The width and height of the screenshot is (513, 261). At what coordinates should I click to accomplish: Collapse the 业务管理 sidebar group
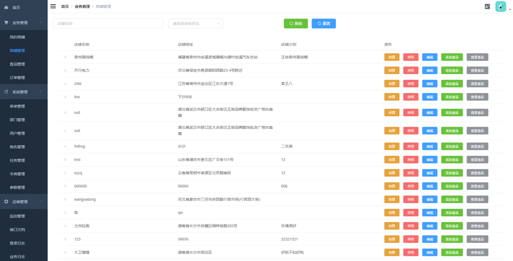24,23
